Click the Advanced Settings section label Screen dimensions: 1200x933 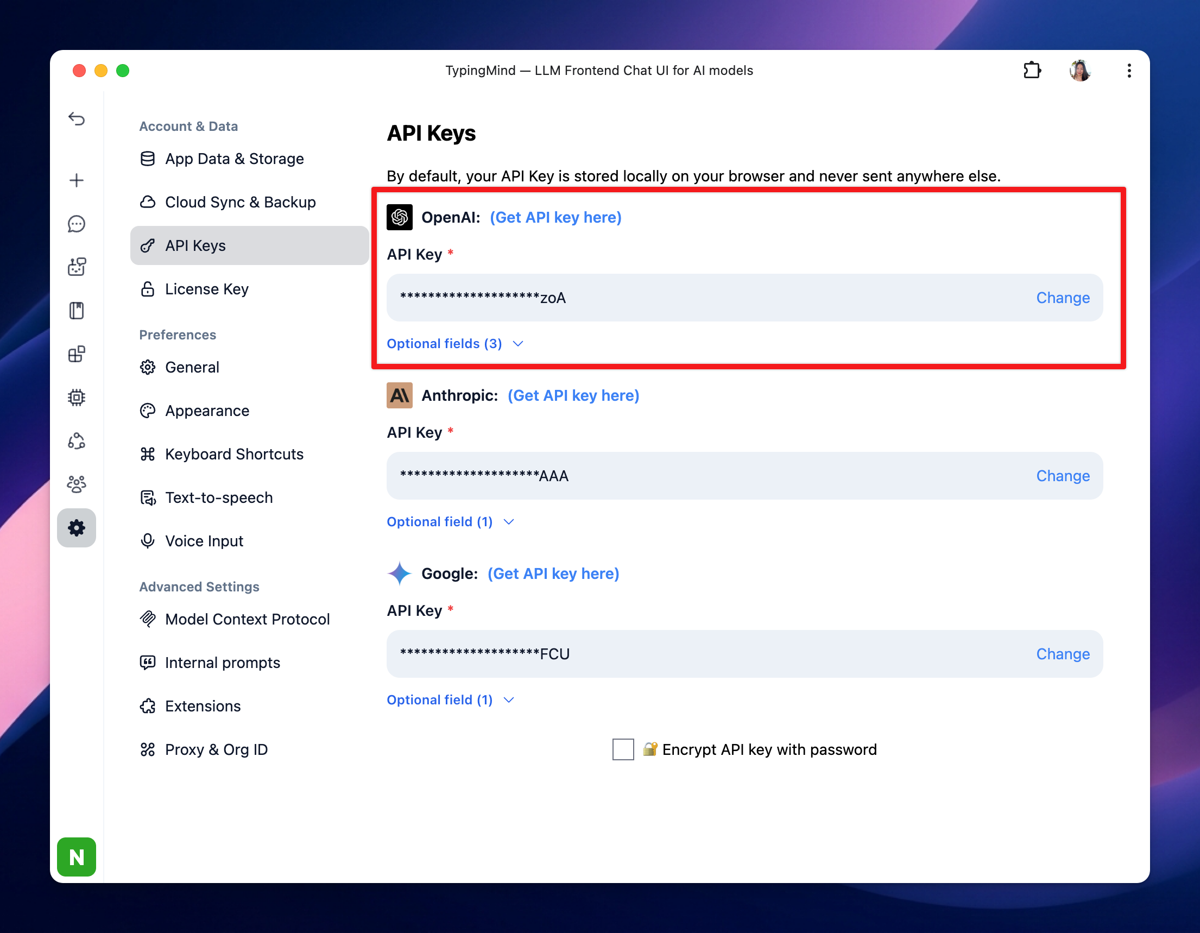[x=199, y=587]
